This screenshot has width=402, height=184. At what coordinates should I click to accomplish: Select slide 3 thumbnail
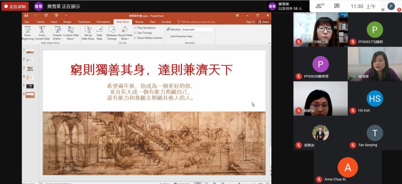click(30, 69)
